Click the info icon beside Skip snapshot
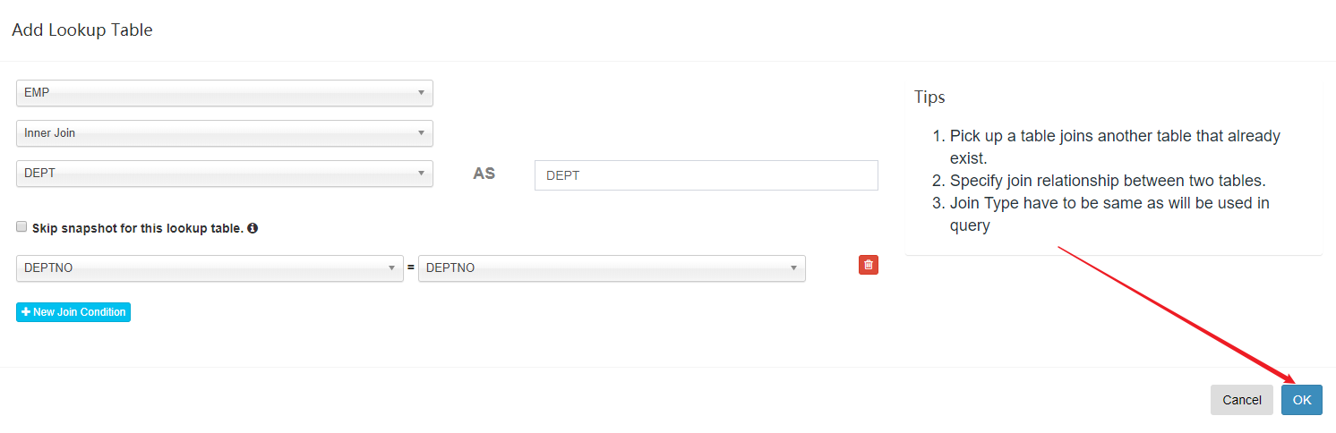 253,228
